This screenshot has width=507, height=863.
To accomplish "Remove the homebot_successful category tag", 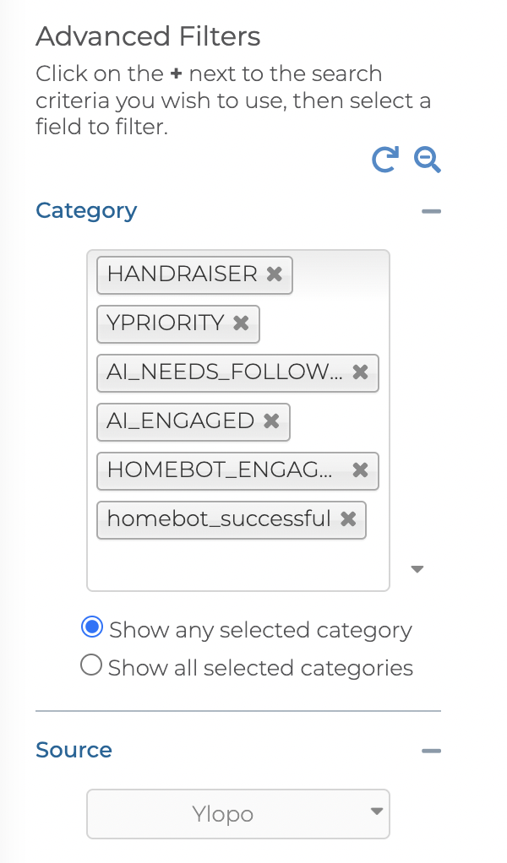I will (x=347, y=519).
